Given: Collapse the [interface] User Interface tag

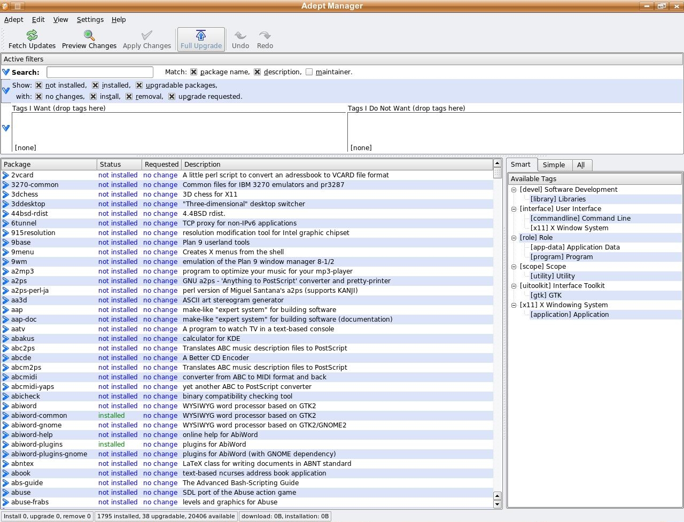Looking at the screenshot, I should (x=514, y=209).
